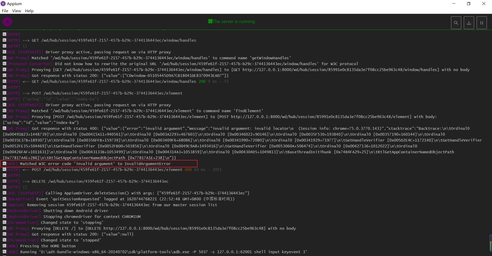Image resolution: width=492 pixels, height=256 pixels.
Task: Click 'The server is running' status text
Action: click(234, 21)
